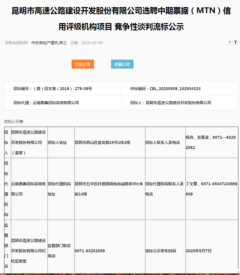Open the 采购与招标网 source link
240x275 pixels.
coord(16,43)
